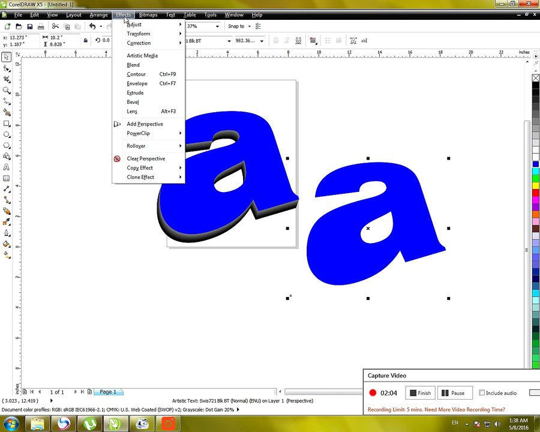
Task: Open the zoom level 37% dropdown
Action: click(217, 26)
